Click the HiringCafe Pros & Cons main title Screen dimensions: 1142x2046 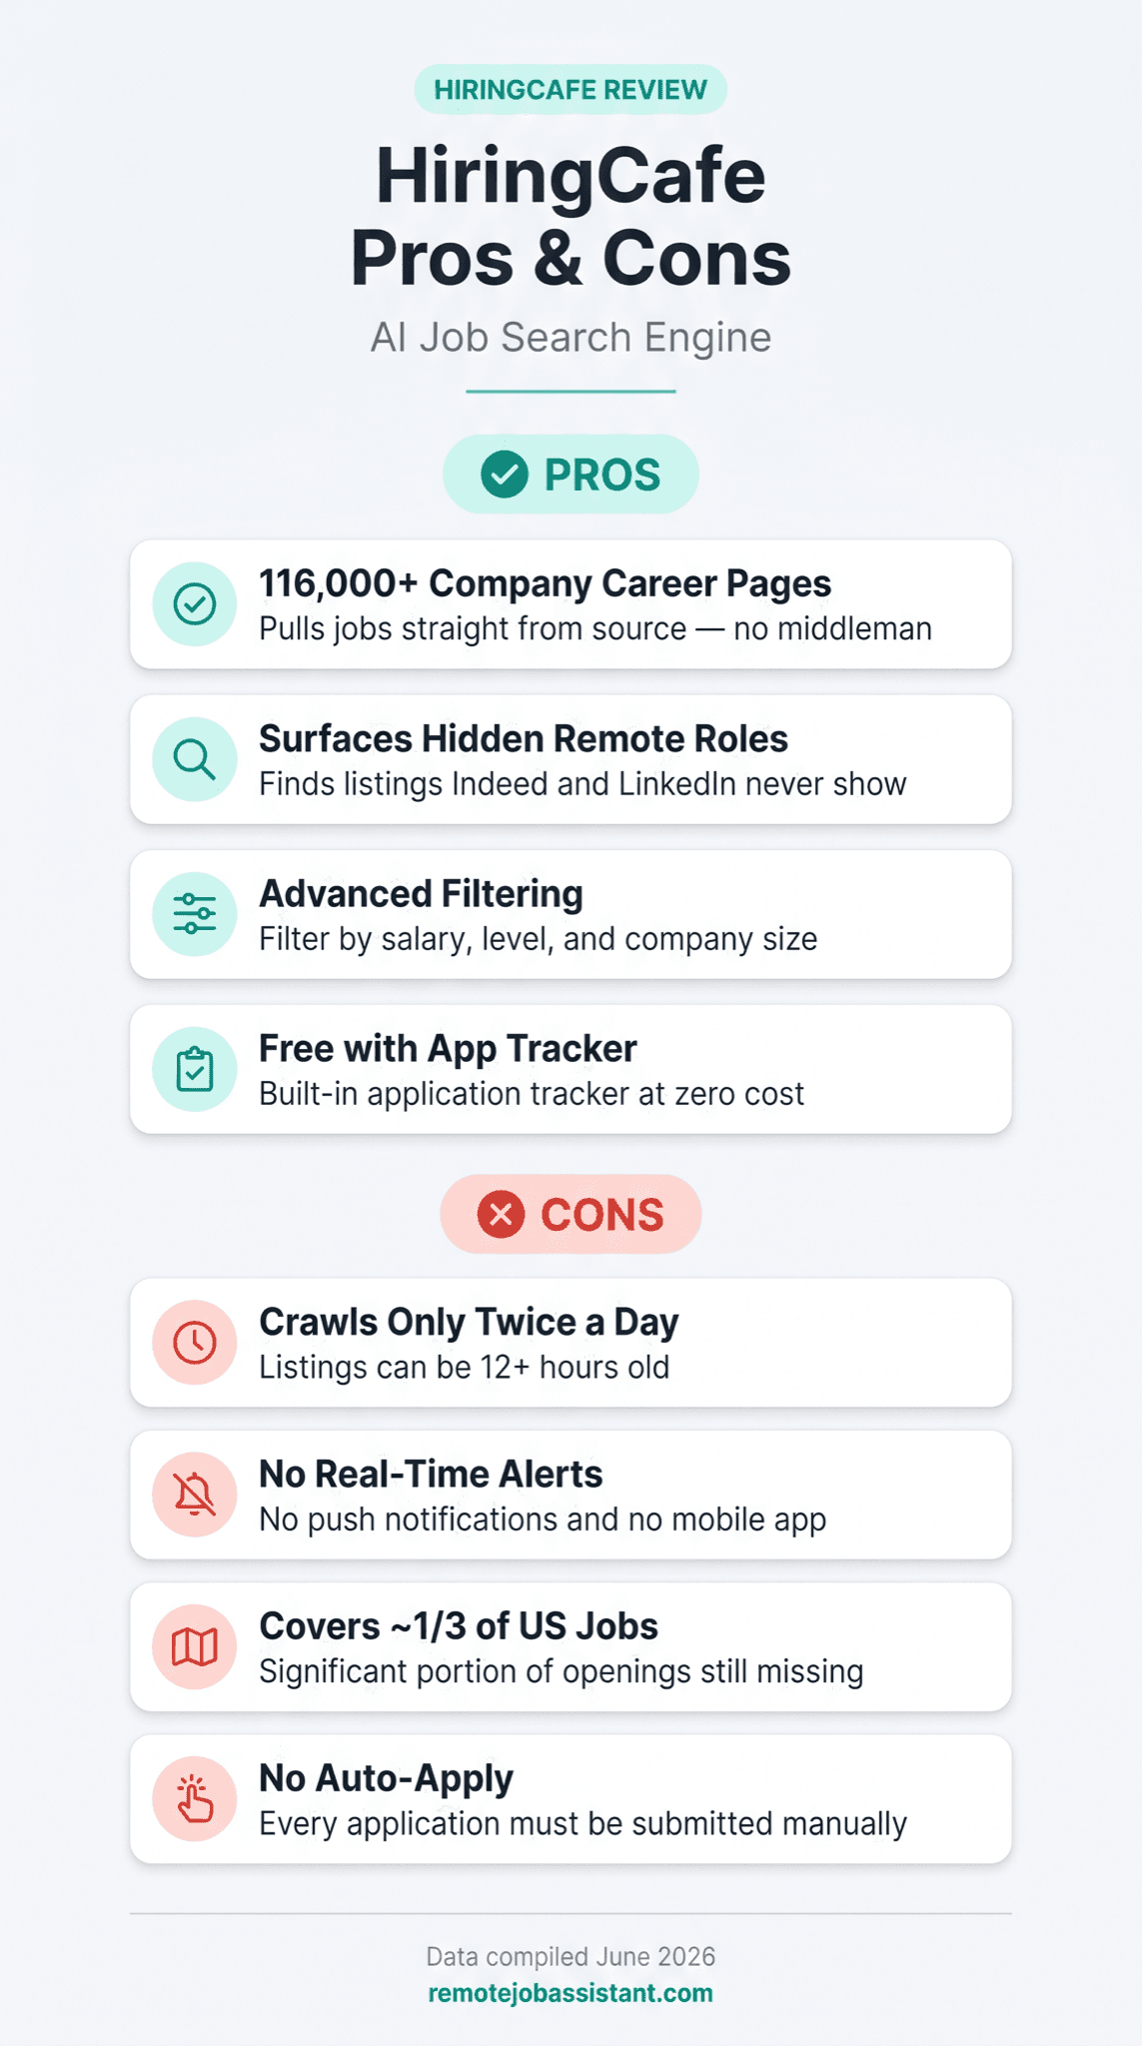571,217
